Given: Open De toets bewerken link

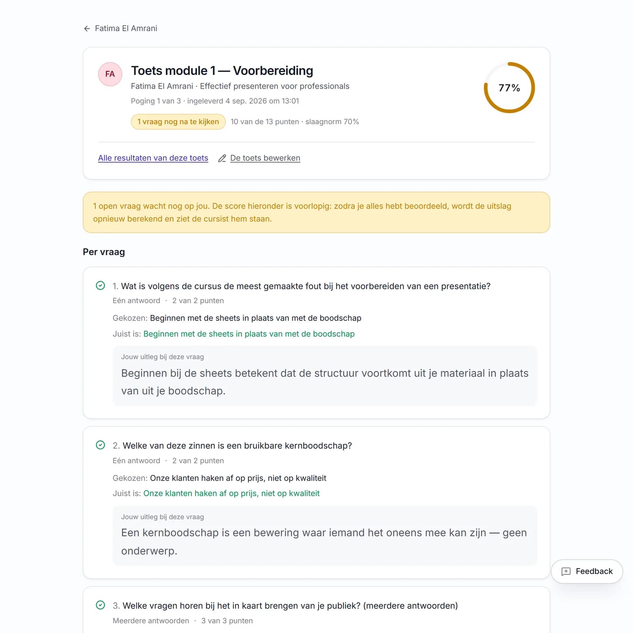Looking at the screenshot, I should (265, 158).
